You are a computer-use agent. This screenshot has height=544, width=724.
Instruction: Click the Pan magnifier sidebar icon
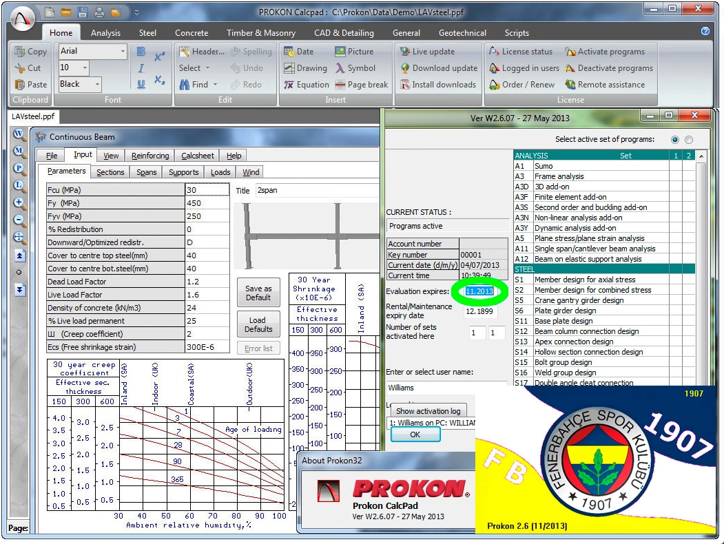point(19,238)
